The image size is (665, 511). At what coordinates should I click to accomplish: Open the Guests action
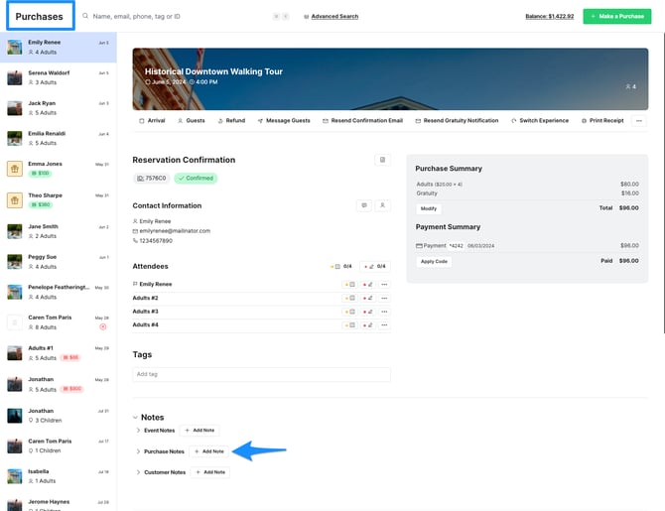192,121
